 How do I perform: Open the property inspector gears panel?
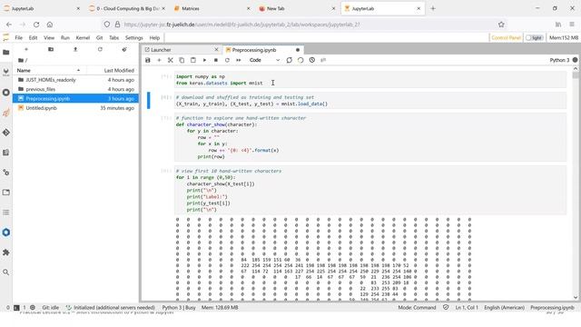pos(6,173)
